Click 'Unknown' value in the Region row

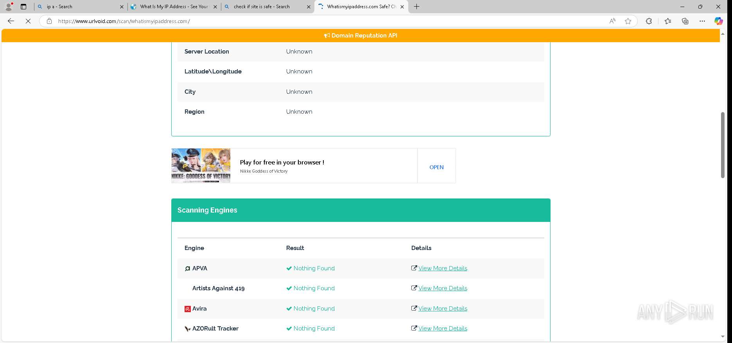pyautogui.click(x=299, y=112)
